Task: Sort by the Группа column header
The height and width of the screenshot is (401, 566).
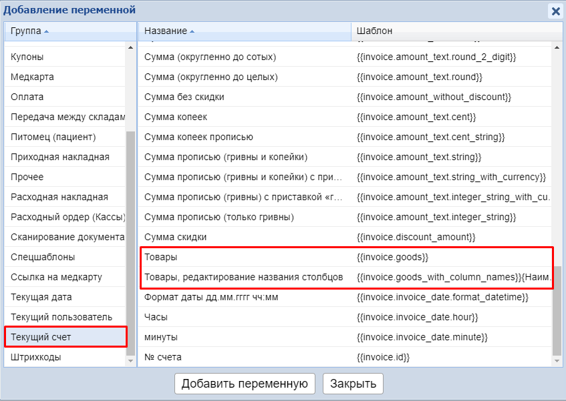Action: click(x=26, y=31)
